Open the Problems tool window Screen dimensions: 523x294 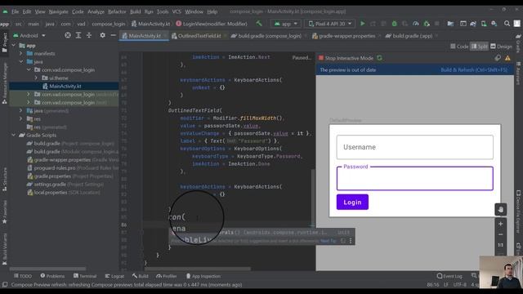pyautogui.click(x=52, y=276)
